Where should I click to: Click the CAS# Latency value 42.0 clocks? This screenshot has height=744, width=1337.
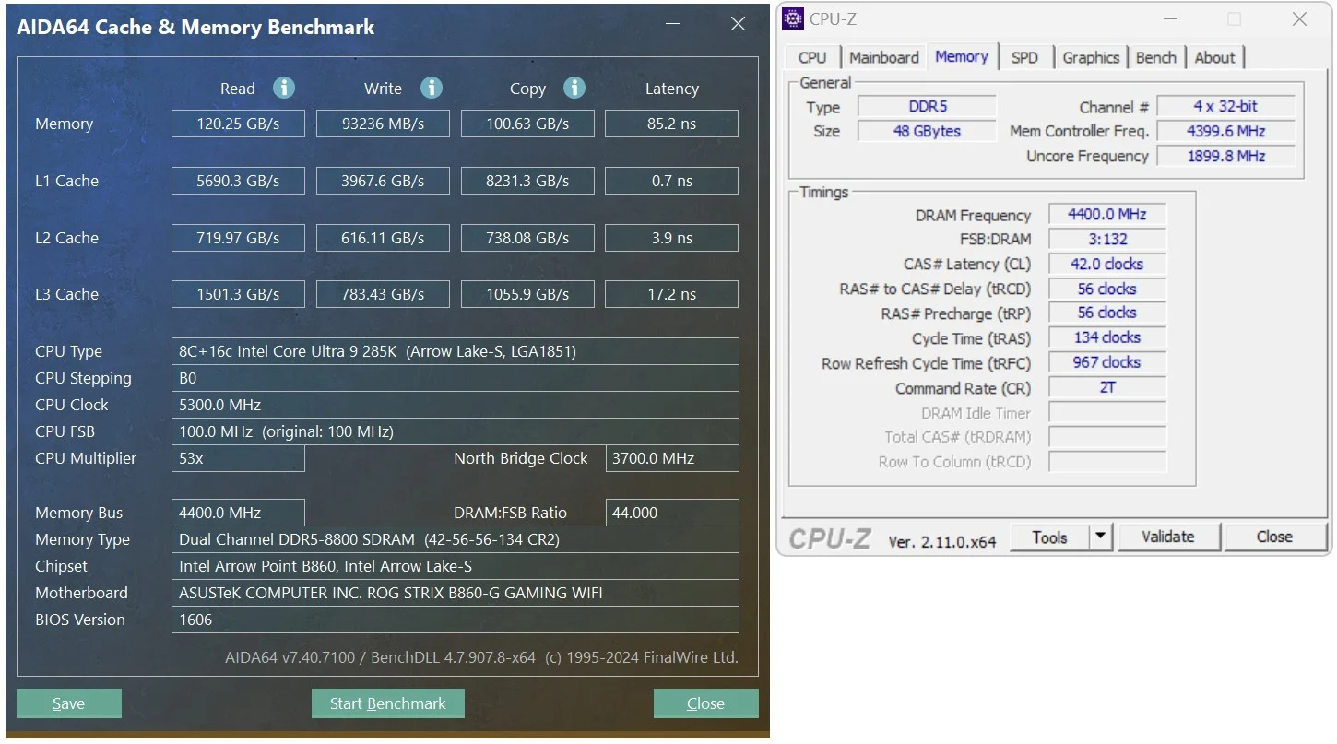1107,264
